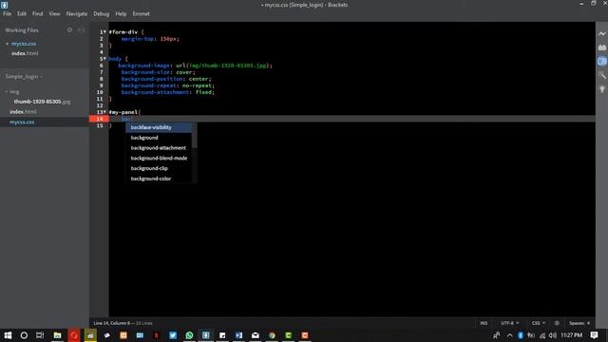
Task: Open the Mail app in taskbar
Action: point(256,335)
